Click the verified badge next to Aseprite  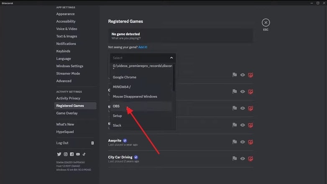point(125,141)
